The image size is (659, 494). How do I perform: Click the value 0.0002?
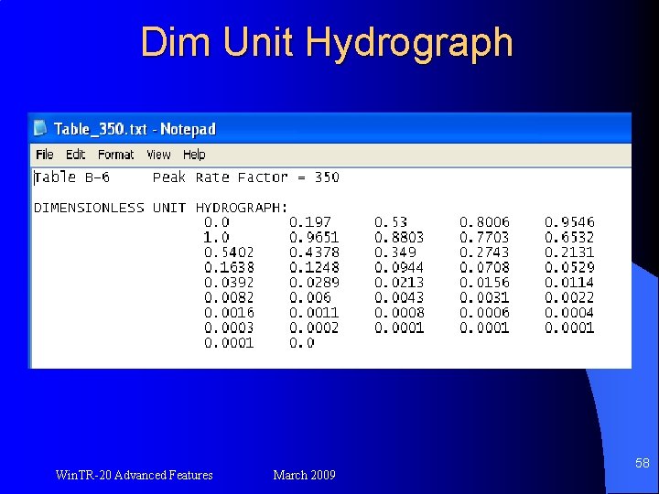tap(314, 328)
